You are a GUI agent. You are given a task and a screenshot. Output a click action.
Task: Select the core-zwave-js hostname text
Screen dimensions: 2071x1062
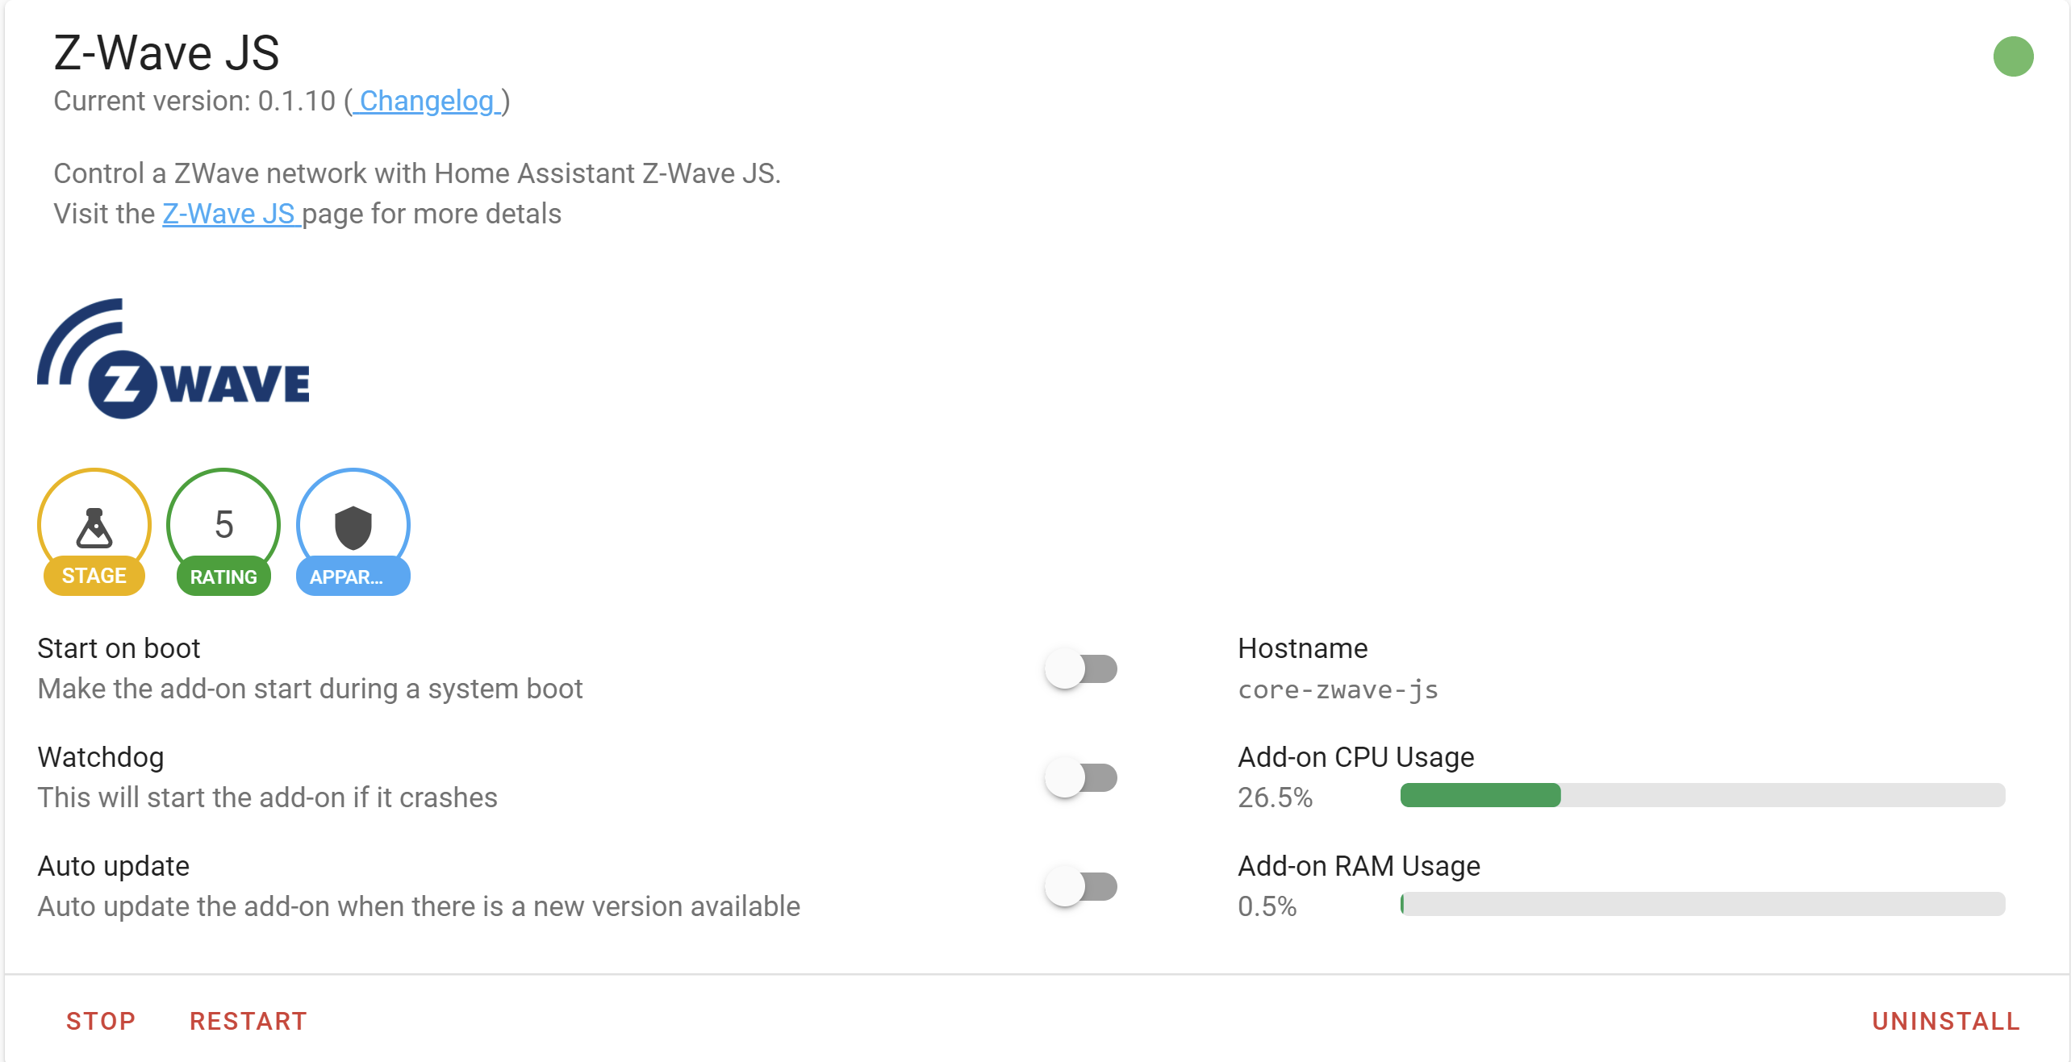pos(1338,689)
